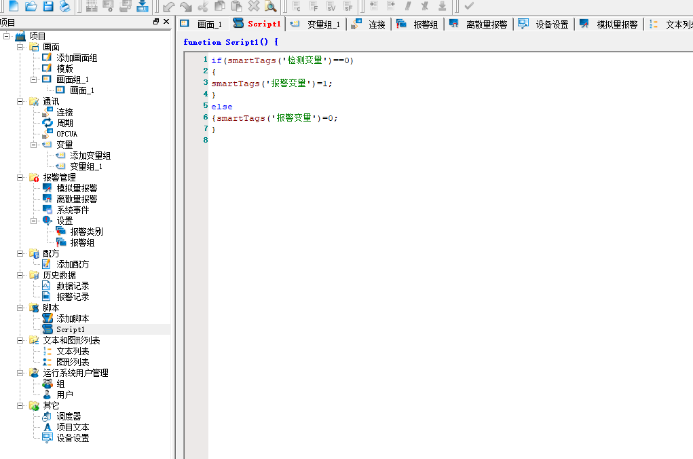Click the Copy toolbar icon

tap(220, 5)
